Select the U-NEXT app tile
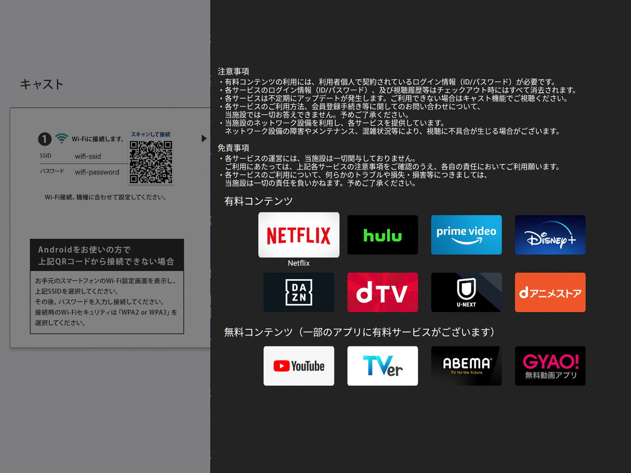Image resolution: width=631 pixels, height=473 pixels. pos(466,292)
